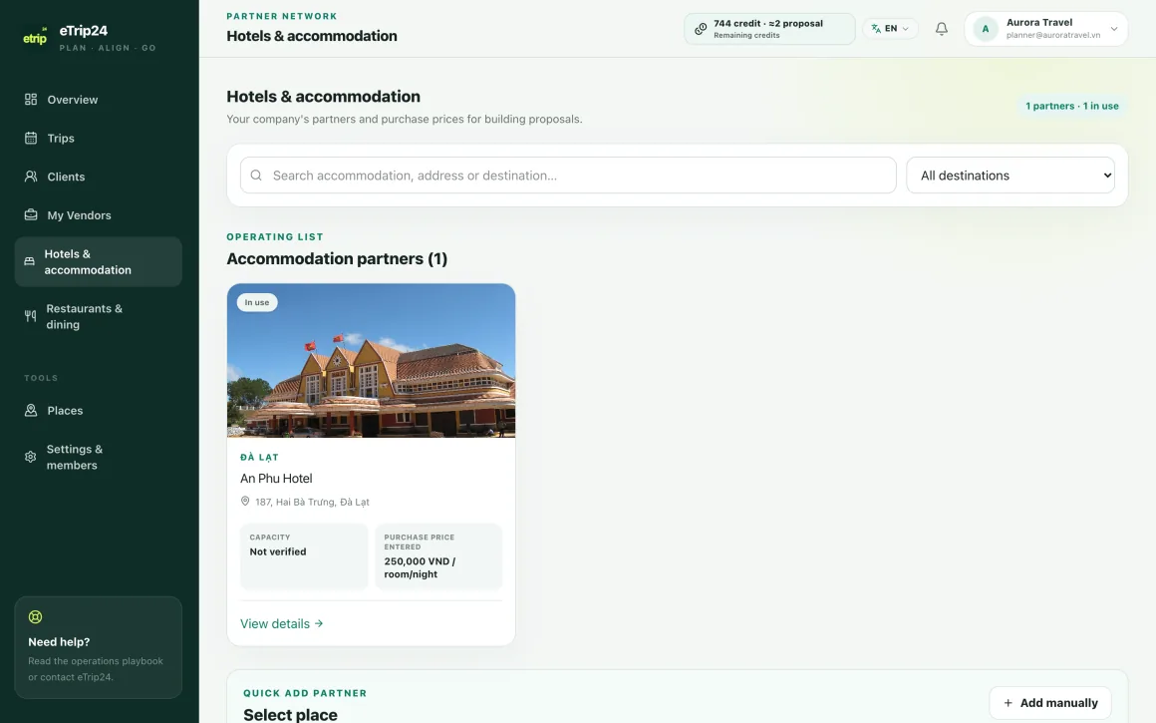This screenshot has width=1156, height=723.
Task: Click the Add manually button
Action: pos(1049,703)
